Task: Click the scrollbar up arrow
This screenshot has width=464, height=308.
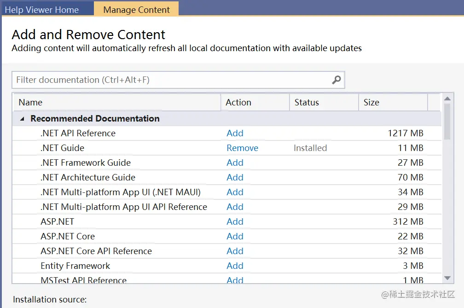Action: (x=447, y=99)
